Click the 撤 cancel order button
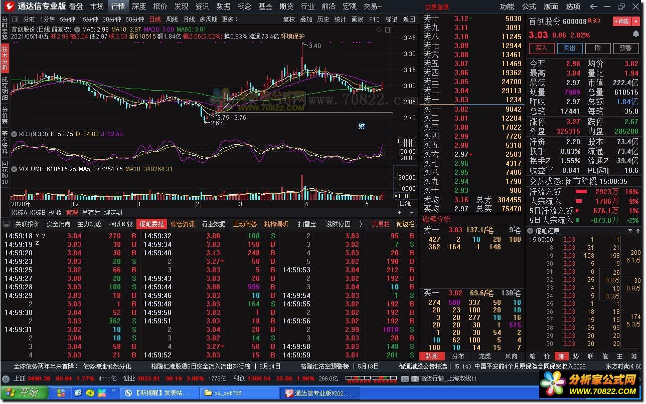646x404 pixels. click(x=598, y=48)
